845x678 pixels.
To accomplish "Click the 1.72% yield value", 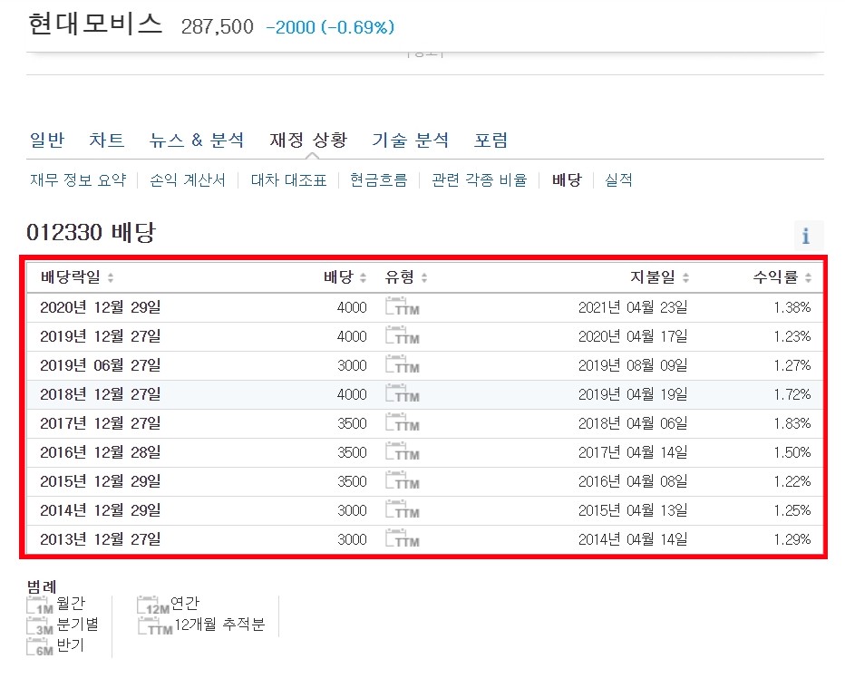I will 792,394.
